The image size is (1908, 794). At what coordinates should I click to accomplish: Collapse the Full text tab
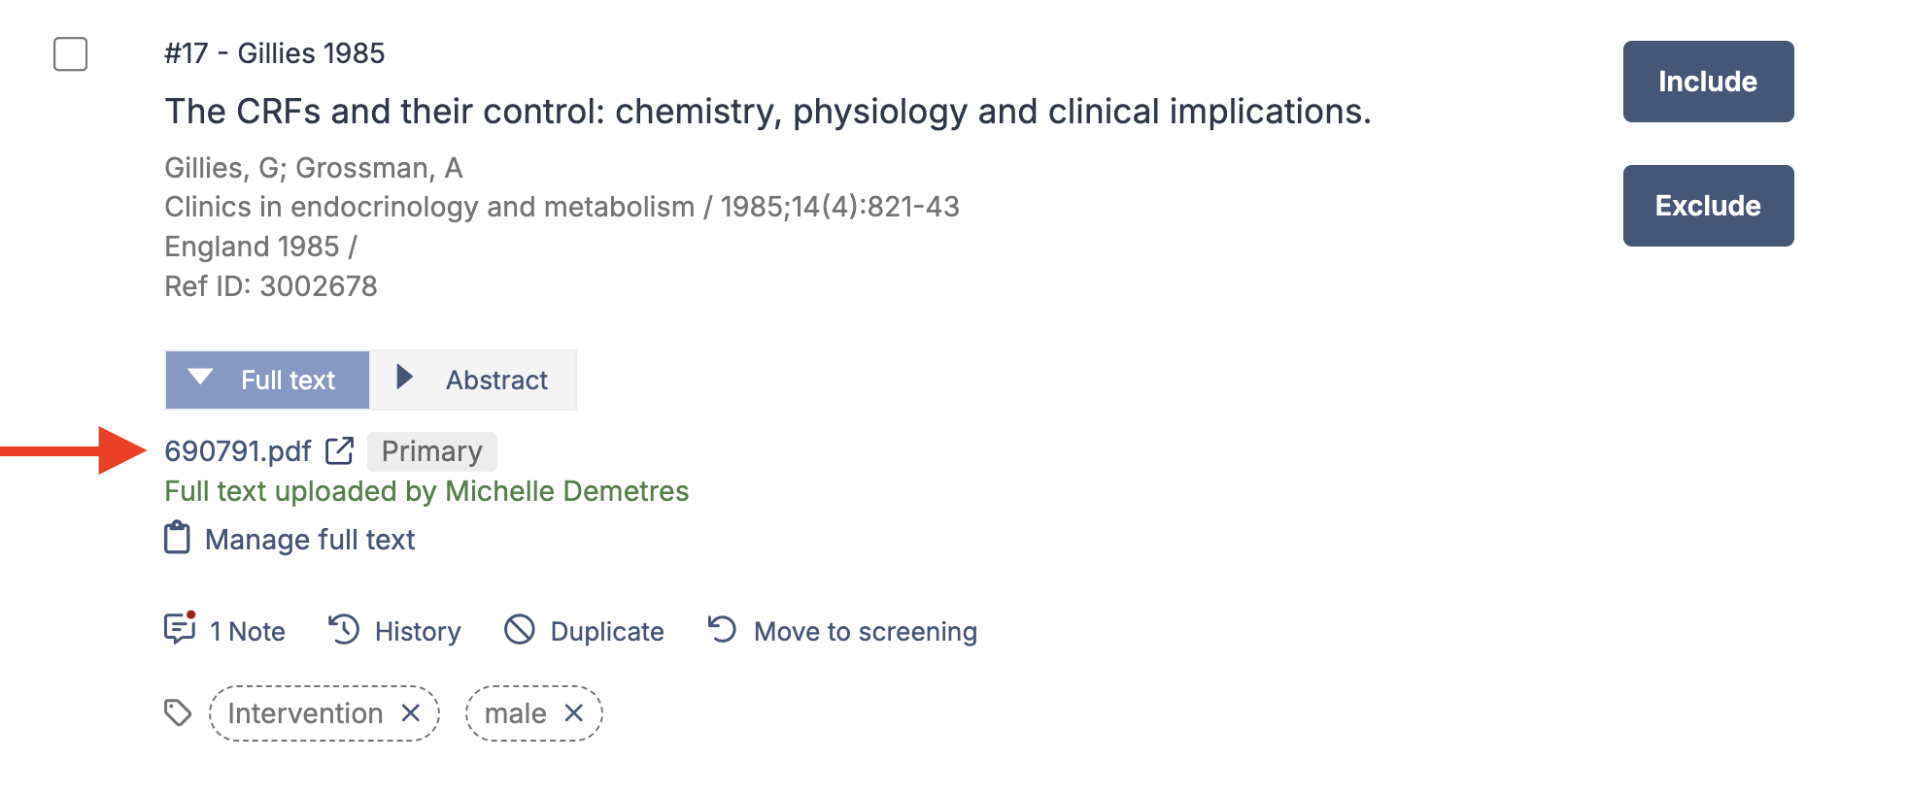coord(267,380)
